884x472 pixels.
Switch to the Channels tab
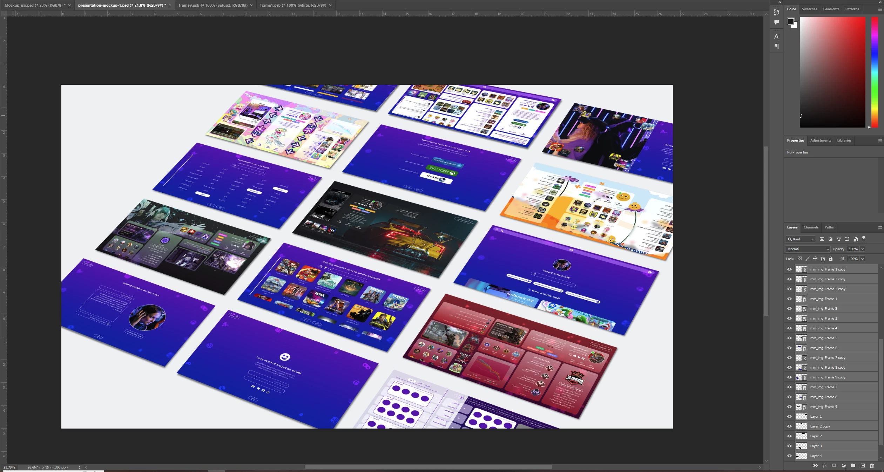pos(811,227)
